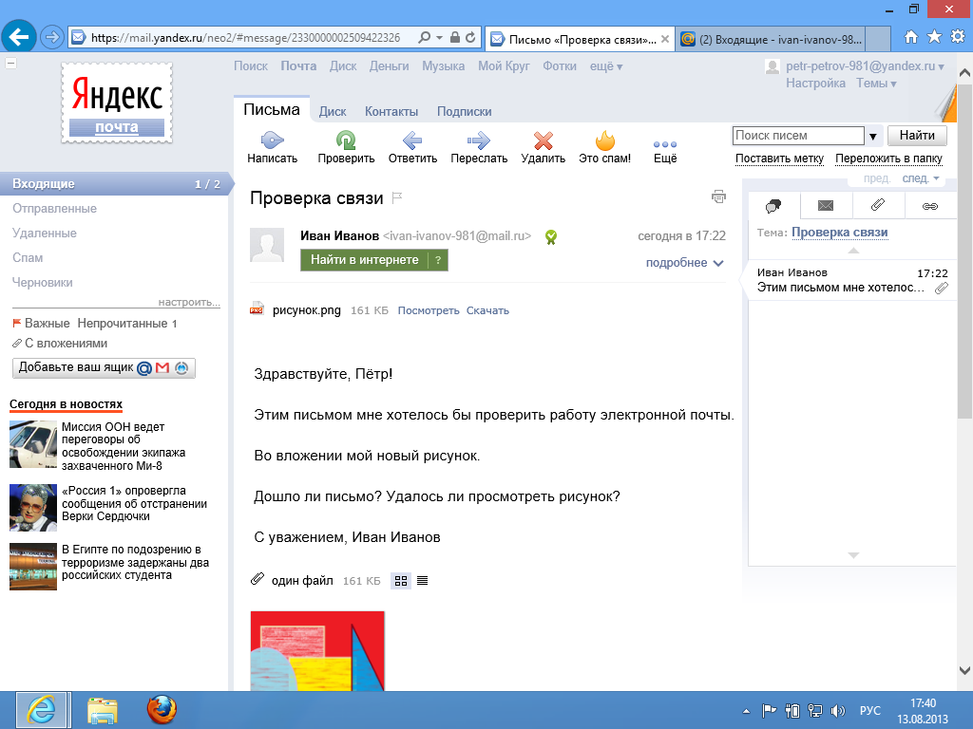
Task: Click the Переслать forward icon
Action: [479, 140]
